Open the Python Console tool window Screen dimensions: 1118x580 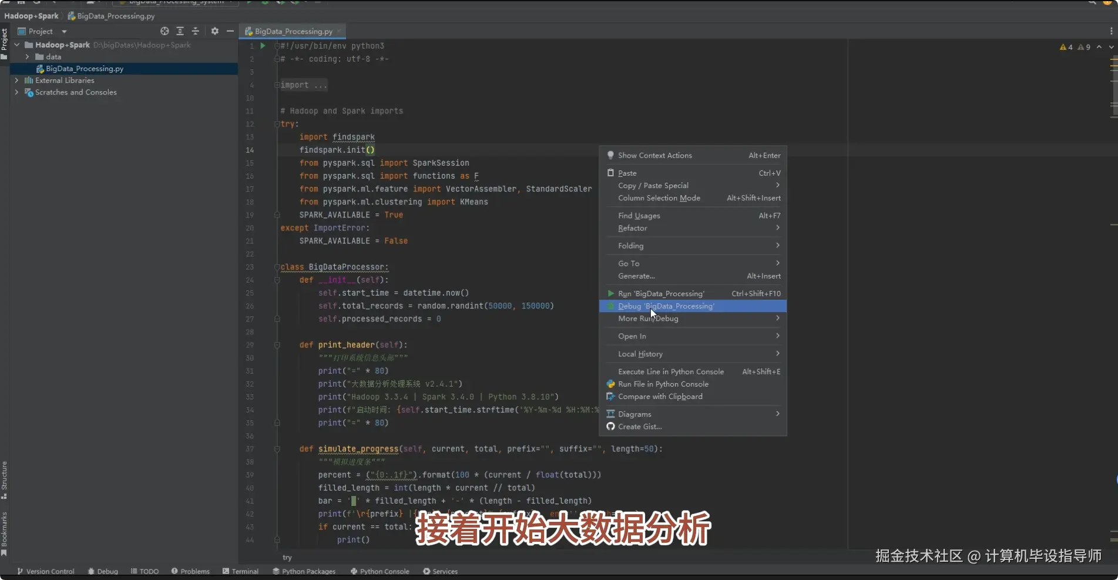tap(380, 571)
